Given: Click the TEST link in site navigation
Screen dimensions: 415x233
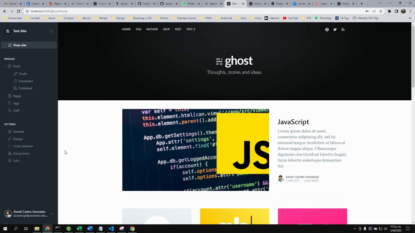Looking at the screenshot, I should point(178,29).
